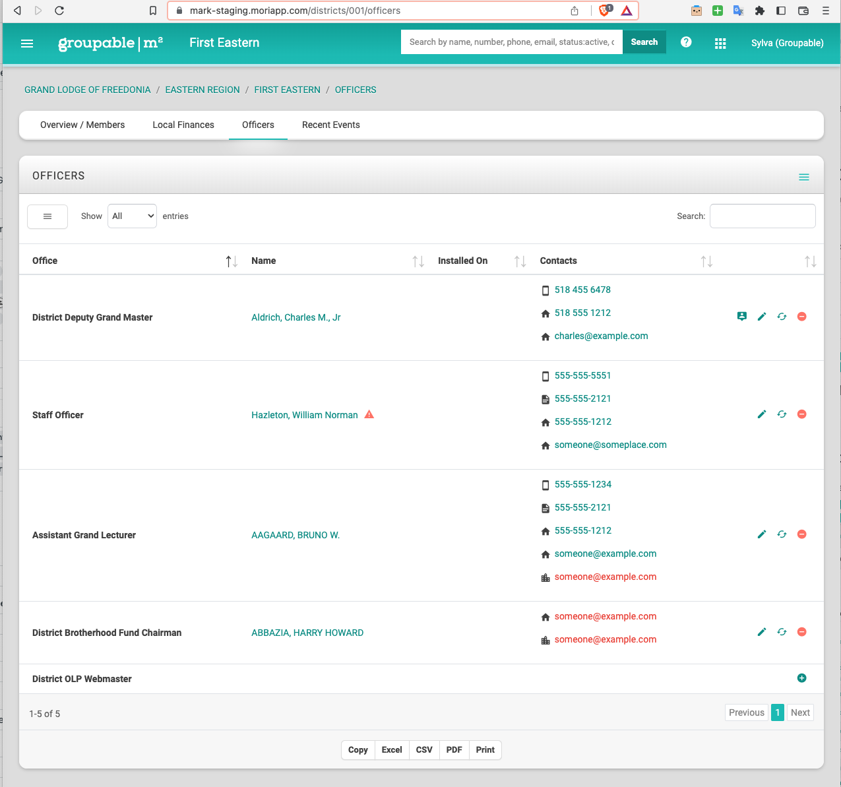The width and height of the screenshot is (841, 787).
Task: Replace the Staff Officer entry
Action: click(x=782, y=414)
